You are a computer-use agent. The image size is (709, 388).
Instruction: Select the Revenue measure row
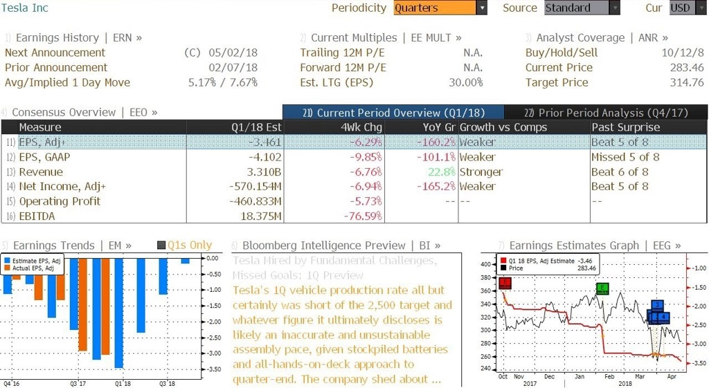click(x=354, y=172)
